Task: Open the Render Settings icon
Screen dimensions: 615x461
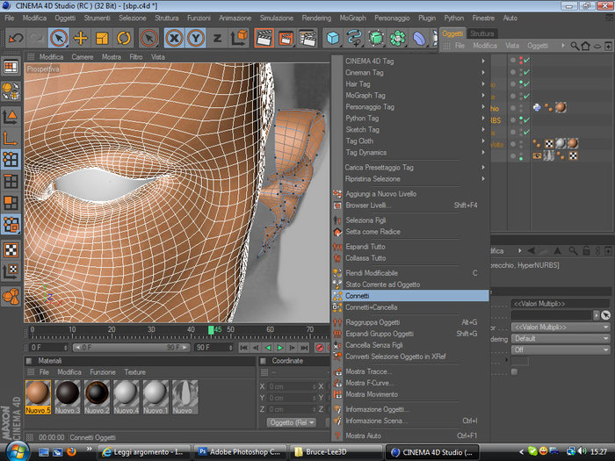Action: tap(307, 38)
